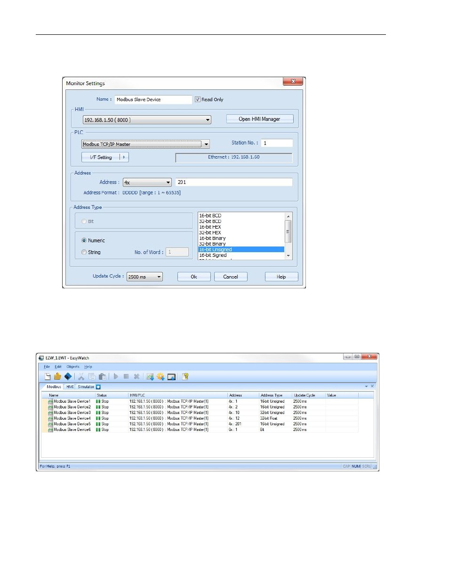
Task: Click the Add Monitor chart icon in toolbar
Action: [x=150, y=376]
